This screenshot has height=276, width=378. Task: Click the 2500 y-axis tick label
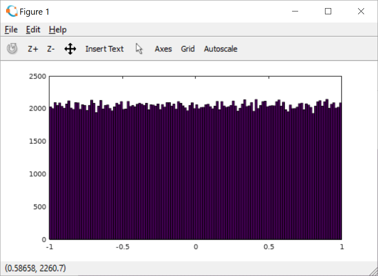(37, 76)
